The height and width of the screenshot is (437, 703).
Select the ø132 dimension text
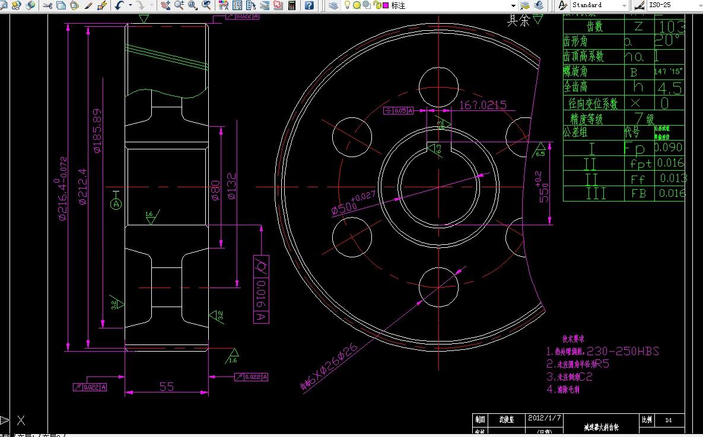(x=231, y=186)
